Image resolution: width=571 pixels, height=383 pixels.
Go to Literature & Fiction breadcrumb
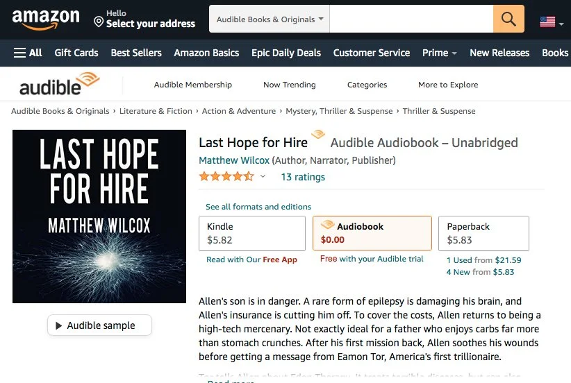156,111
